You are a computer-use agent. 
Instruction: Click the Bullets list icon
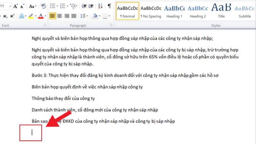[52, 6]
